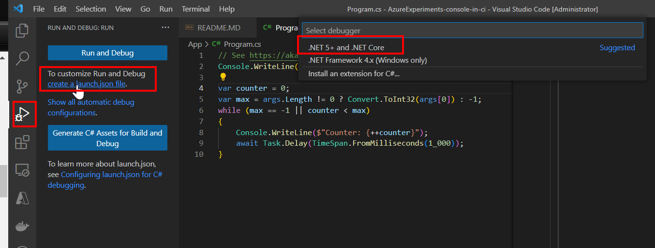Image resolution: width=655 pixels, height=248 pixels.
Task: Click the 'while (max == -1' code line
Action: coord(294,110)
